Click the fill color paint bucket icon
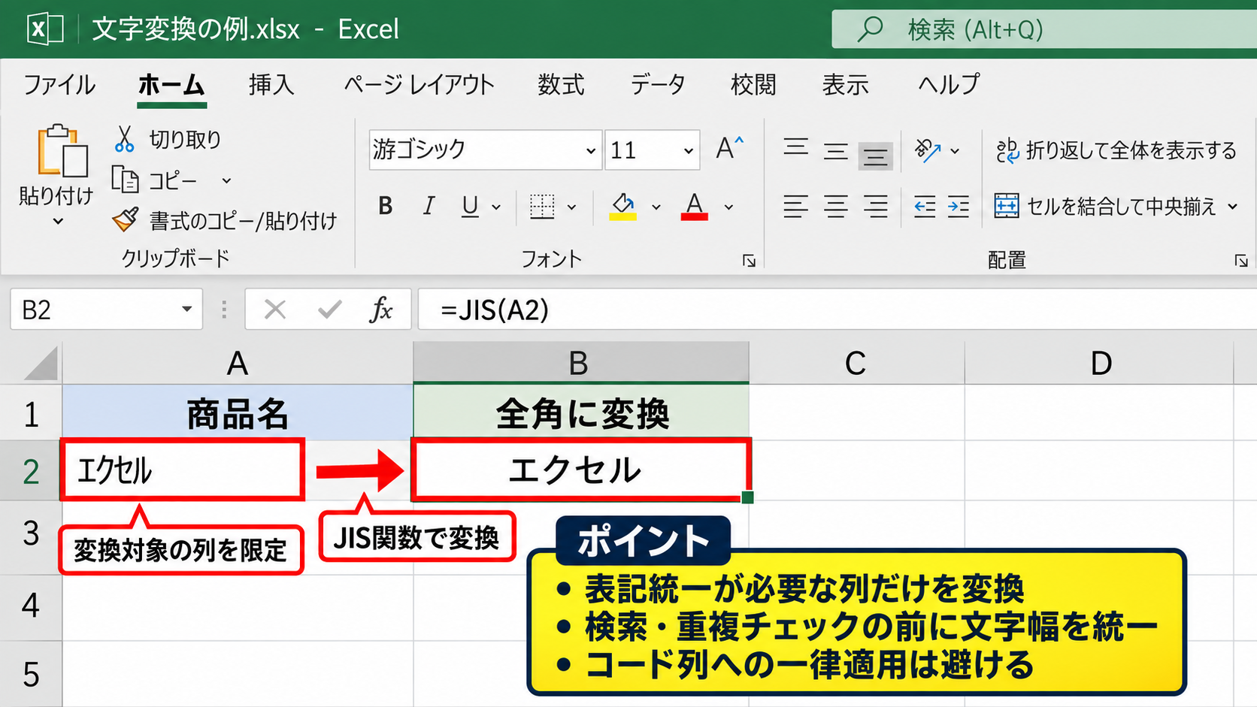Image resolution: width=1257 pixels, height=707 pixels. (623, 206)
